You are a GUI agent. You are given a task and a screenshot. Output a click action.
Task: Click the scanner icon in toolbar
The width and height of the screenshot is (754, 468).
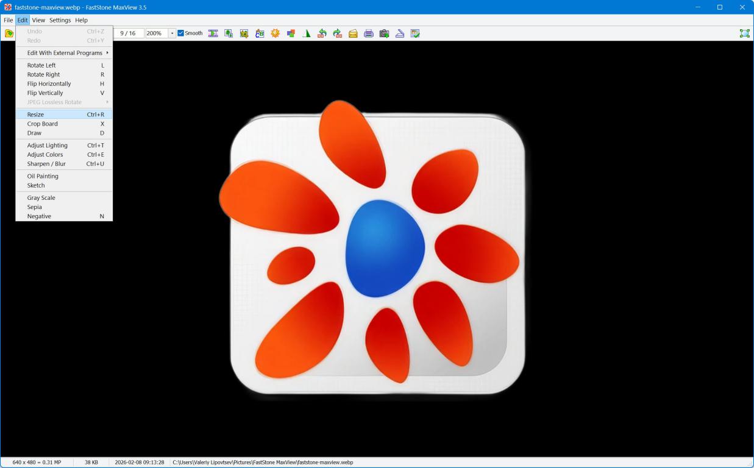(400, 34)
